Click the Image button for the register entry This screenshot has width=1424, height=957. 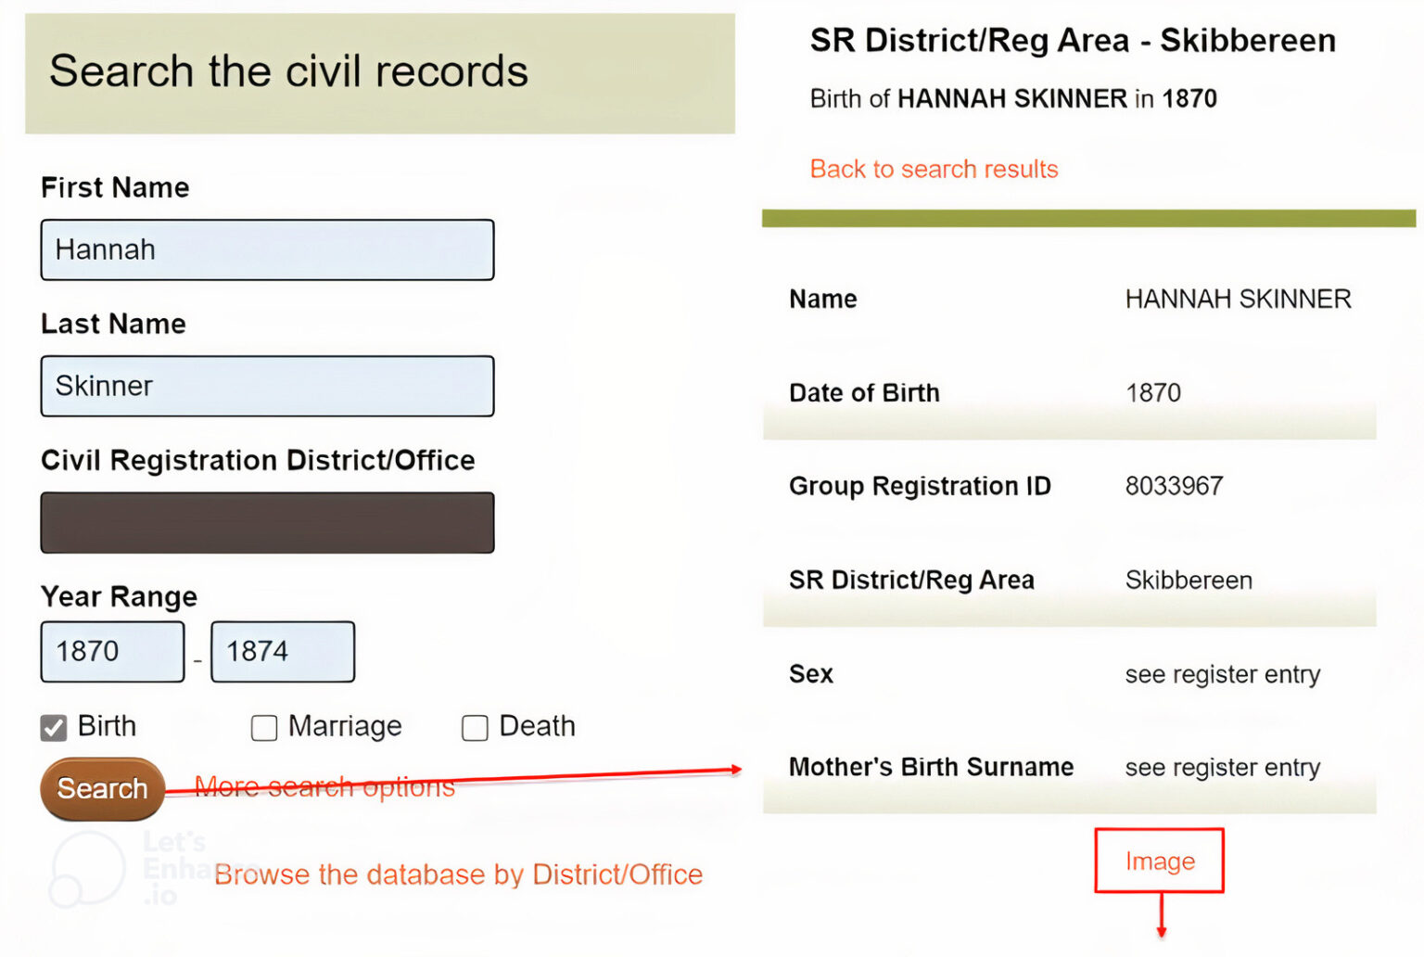point(1159,861)
